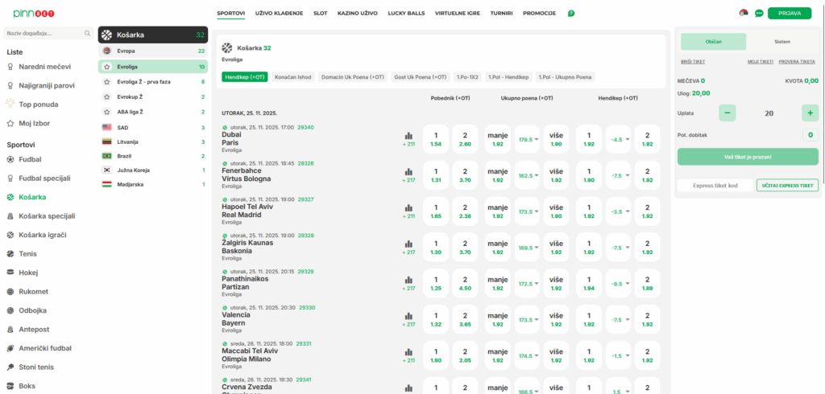Click the SAD flag icon
The height and width of the screenshot is (394, 825).
coord(106,127)
